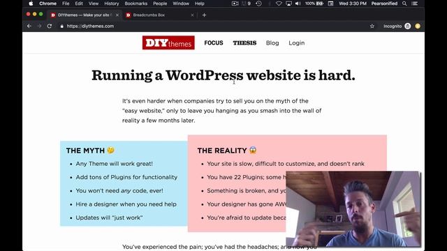Go back with the back arrow
447x251 pixels.
tap(29, 26)
